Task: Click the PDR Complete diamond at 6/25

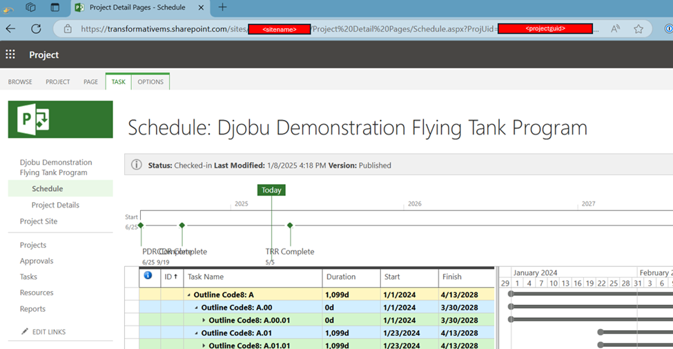Action: 141,225
